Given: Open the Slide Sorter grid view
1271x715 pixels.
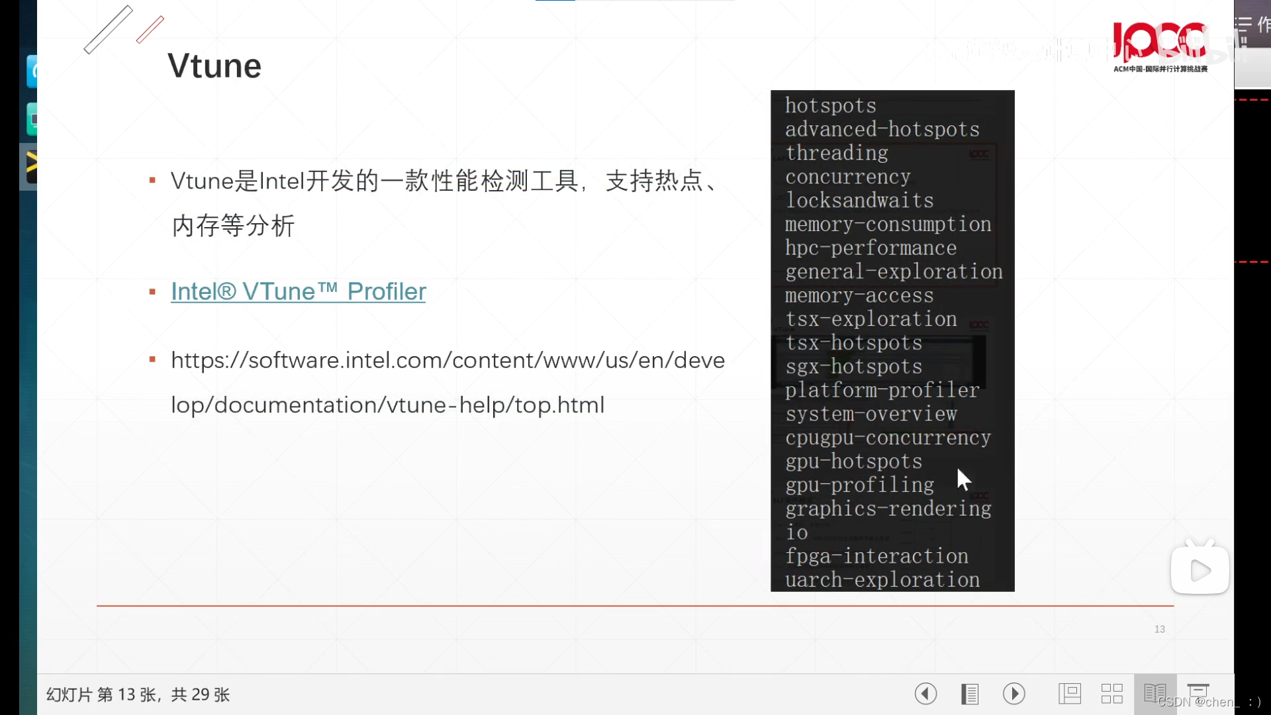Looking at the screenshot, I should [x=1112, y=694].
